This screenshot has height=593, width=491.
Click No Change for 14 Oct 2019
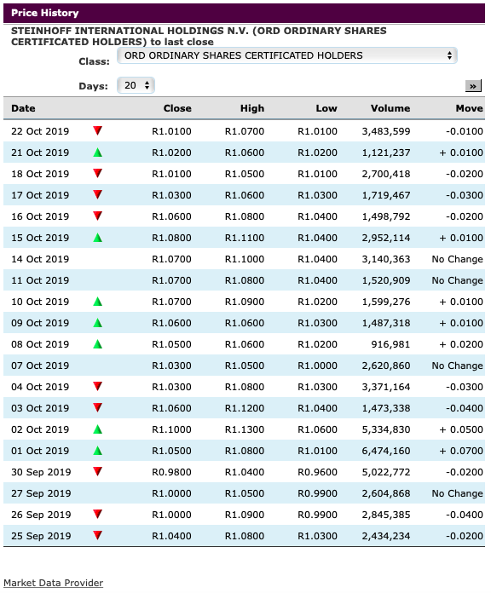tap(458, 259)
